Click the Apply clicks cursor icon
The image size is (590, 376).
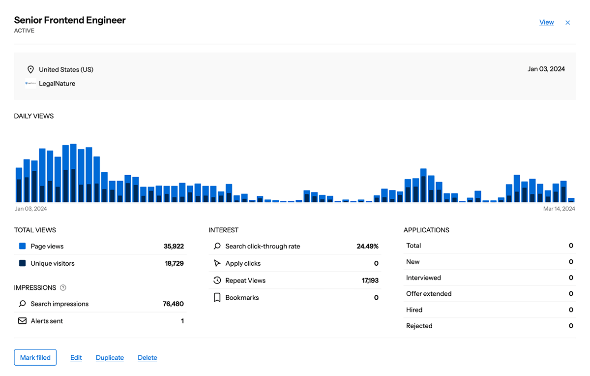(217, 263)
